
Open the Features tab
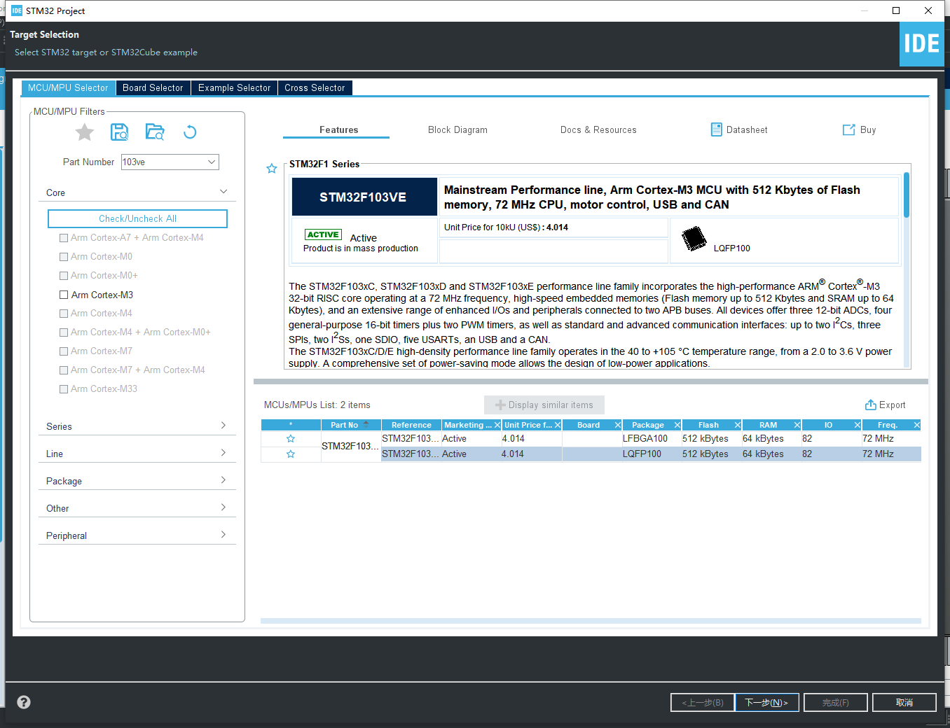(338, 129)
